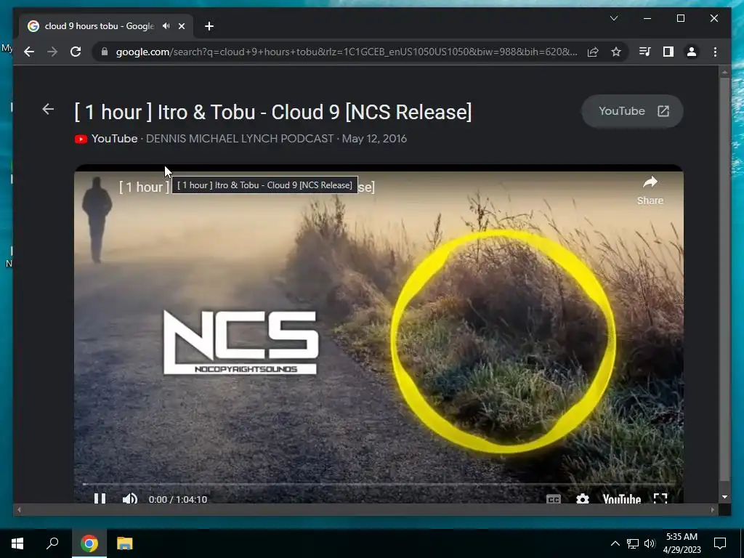
Task: Mute the tab using the tab speaker icon
Action: [166, 26]
